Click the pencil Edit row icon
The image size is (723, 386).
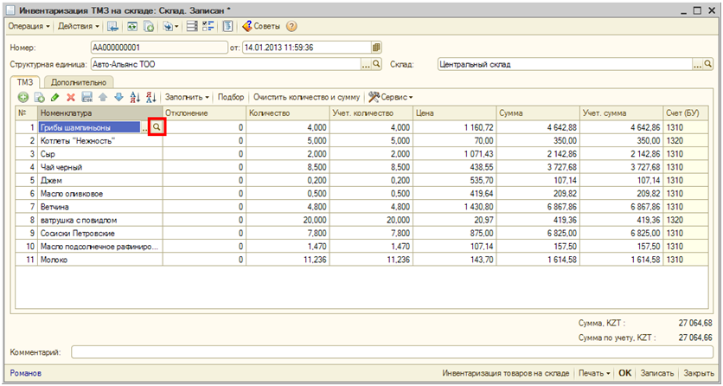(x=55, y=97)
